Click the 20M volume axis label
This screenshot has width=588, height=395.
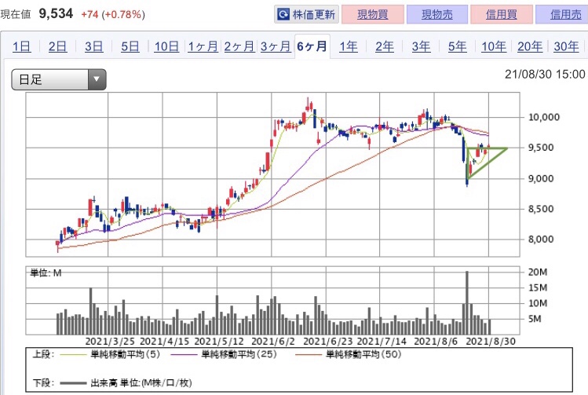[538, 272]
